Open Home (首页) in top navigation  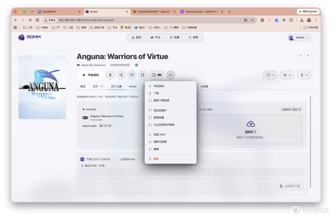click(x=136, y=37)
